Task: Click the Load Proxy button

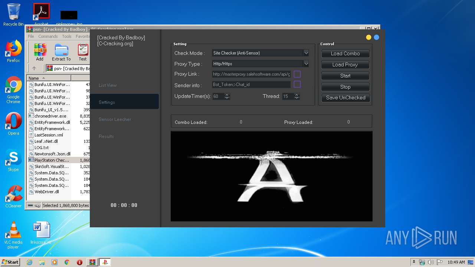Action: tap(345, 65)
